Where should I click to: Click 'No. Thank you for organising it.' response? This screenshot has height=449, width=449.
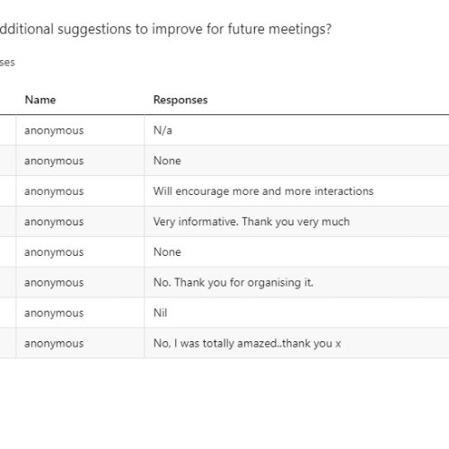click(233, 282)
